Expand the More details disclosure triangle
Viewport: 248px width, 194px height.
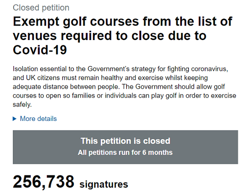pyautogui.click(x=14, y=119)
